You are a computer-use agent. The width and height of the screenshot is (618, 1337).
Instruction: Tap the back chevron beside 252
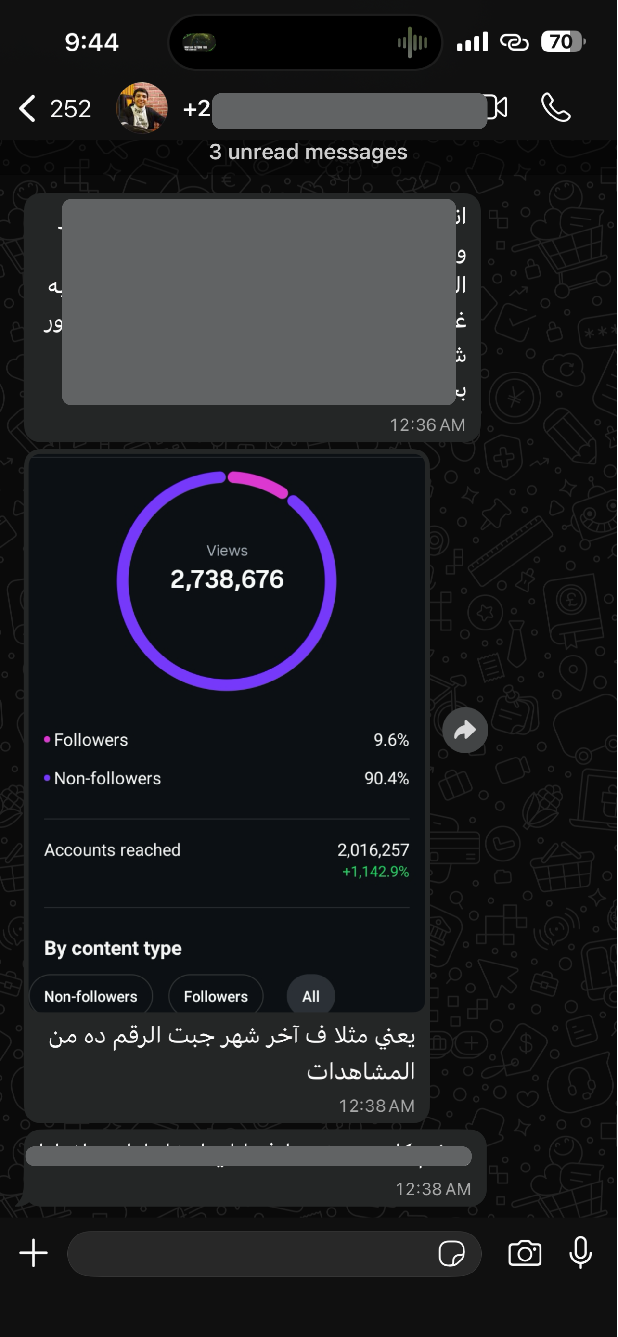point(27,108)
